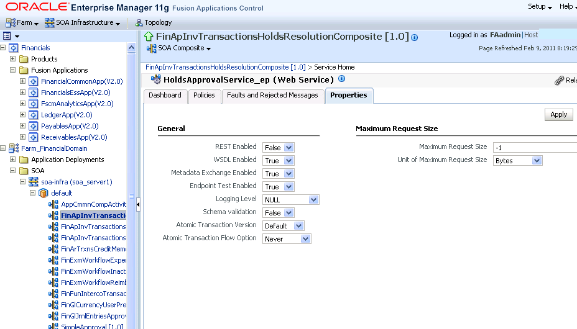577x329 pixels.
Task: Click the FinancialCommonApp application icon
Action: [x=34, y=81]
